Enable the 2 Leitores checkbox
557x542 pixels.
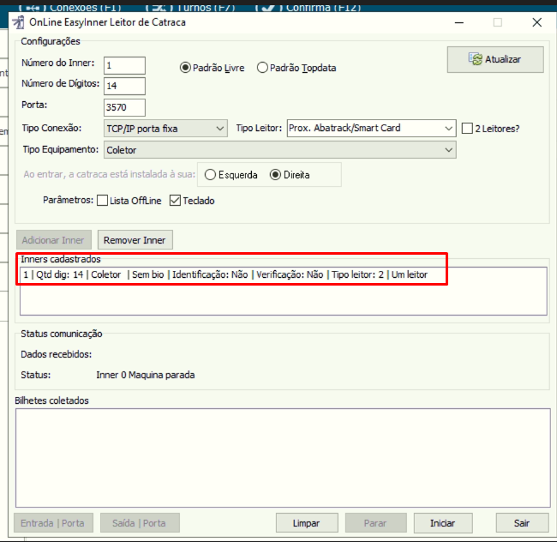467,129
